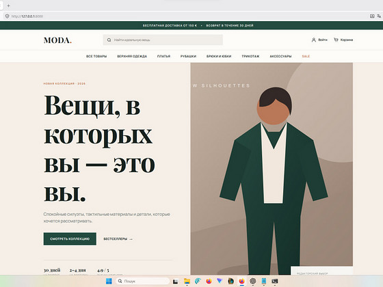Viewport: 383px width, 287px height.
Task: Follow the БЕСТСЕЛЛЕРЫ arrow link
Action: (118, 239)
